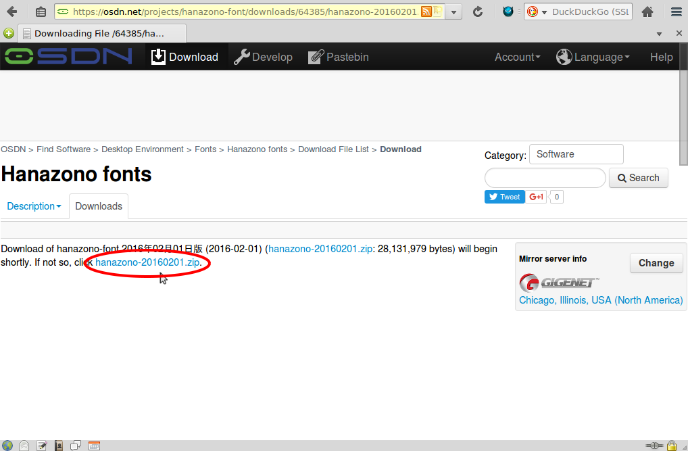Image resolution: width=688 pixels, height=451 pixels.
Task: Click the secure connection identity icon
Action: tap(63, 12)
